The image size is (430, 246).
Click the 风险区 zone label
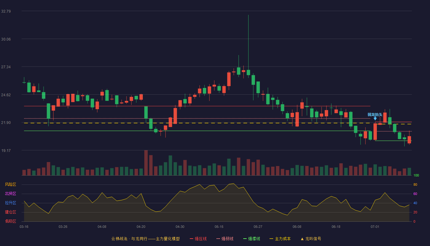tap(11, 184)
